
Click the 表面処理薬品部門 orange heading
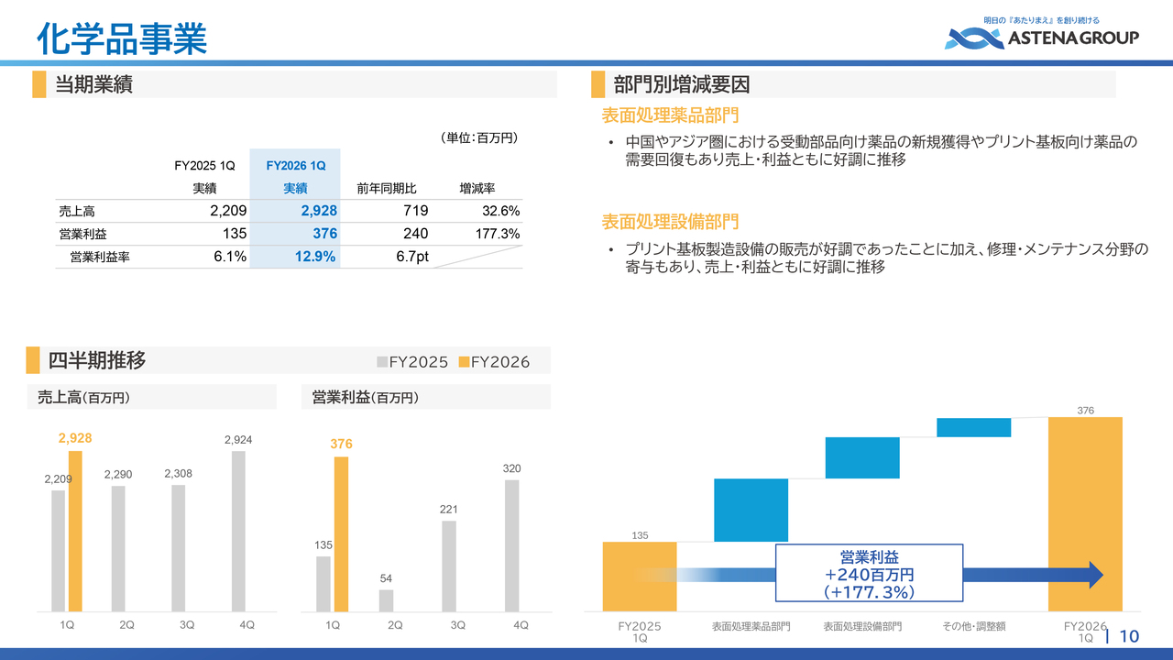(x=670, y=115)
